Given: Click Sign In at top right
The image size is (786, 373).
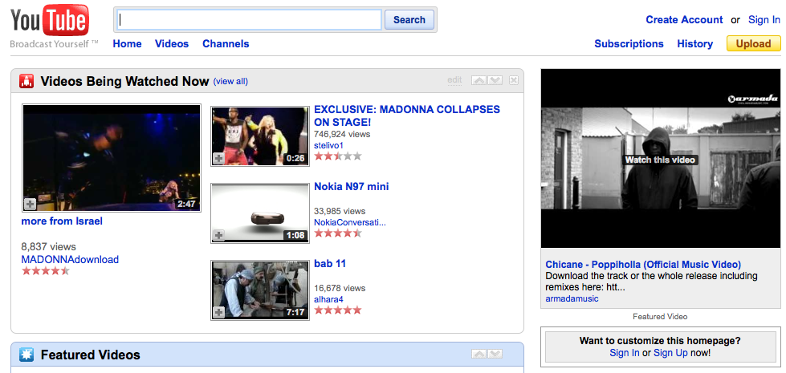Looking at the screenshot, I should pos(764,20).
